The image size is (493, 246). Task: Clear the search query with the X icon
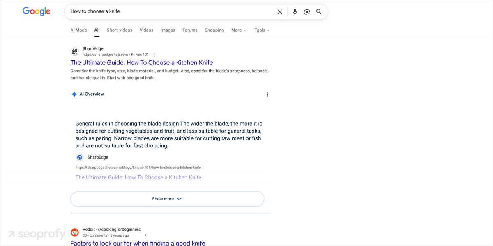click(280, 11)
